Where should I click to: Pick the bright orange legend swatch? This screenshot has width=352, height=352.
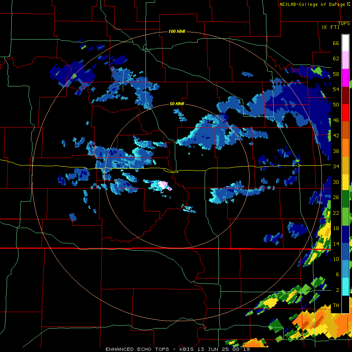pos(345,148)
